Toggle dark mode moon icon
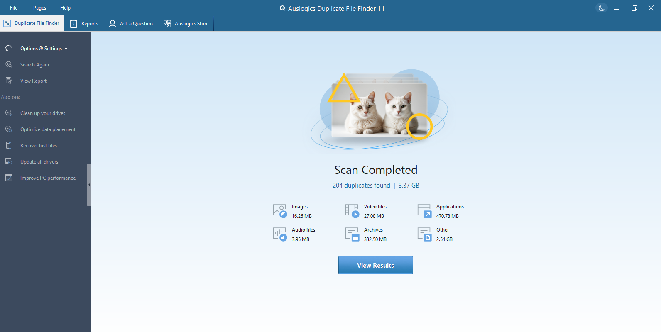The image size is (661, 332). coord(601,8)
